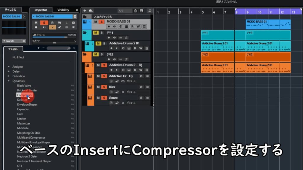Open the チャンネル tab
Screen dimensions: 303x170
tap(11, 10)
